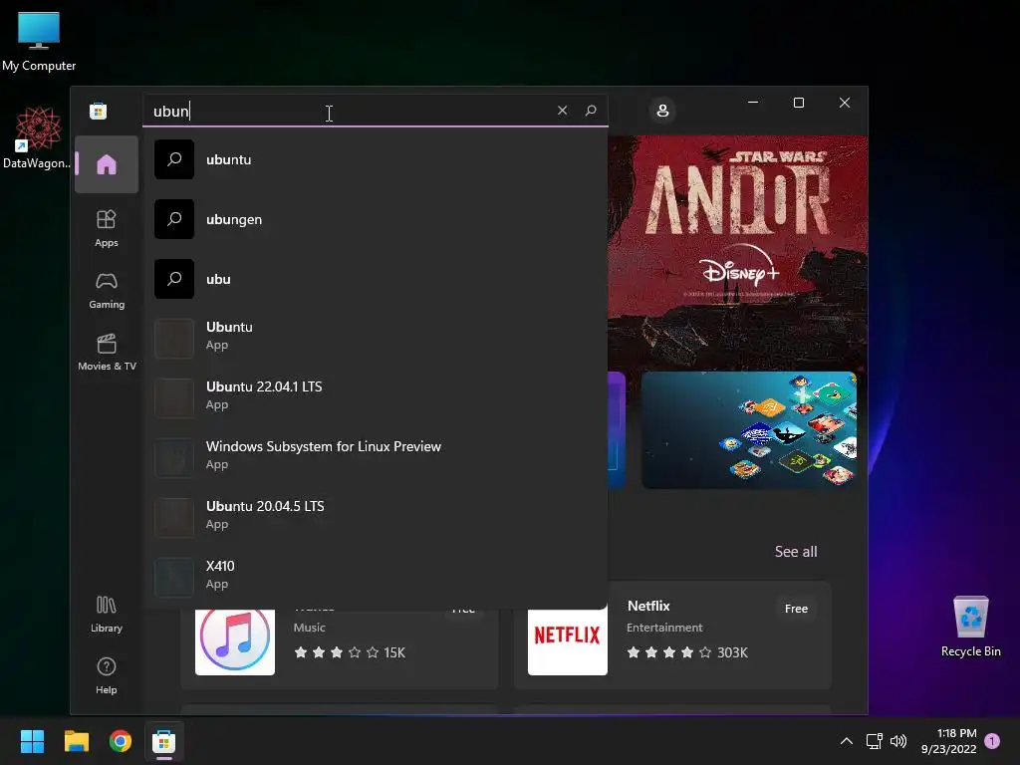Viewport: 1020px width, 765px height.
Task: Open the Apps section in sidebar
Action: coord(107,228)
